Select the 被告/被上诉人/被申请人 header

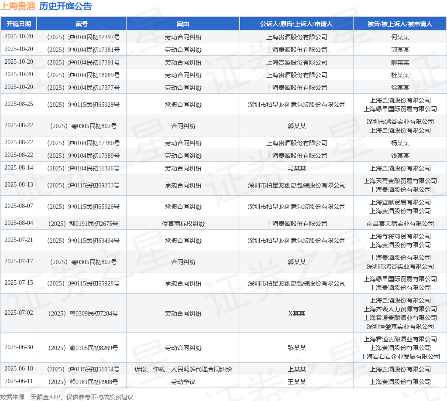point(400,24)
